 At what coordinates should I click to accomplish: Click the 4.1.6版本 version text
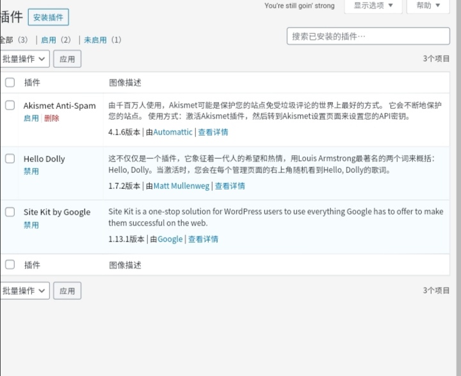click(124, 132)
